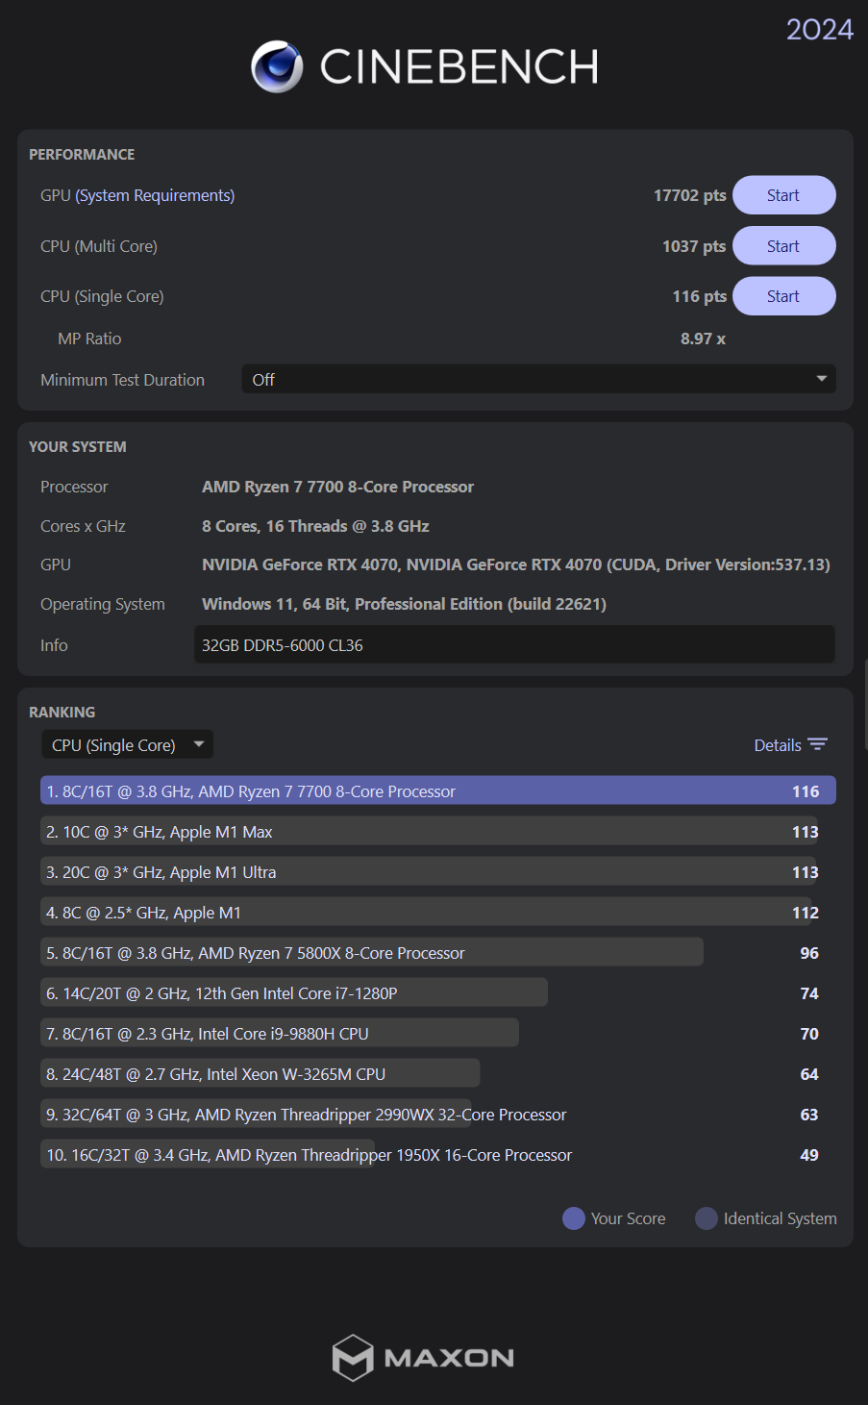Start the CPU Single Core test
The image size is (868, 1405).
[783, 296]
